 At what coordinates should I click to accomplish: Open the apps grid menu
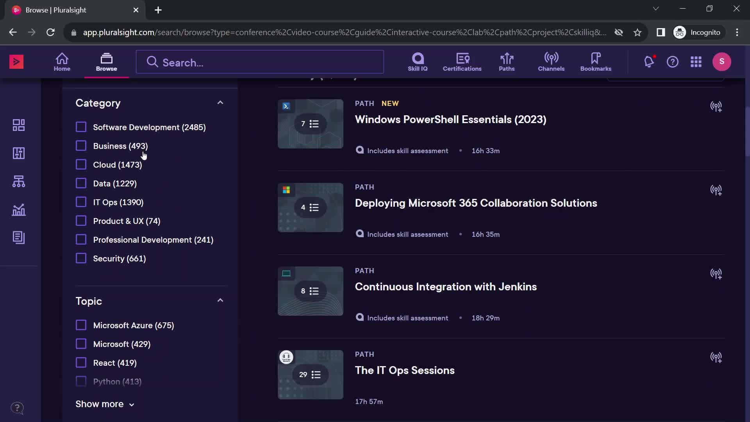pyautogui.click(x=696, y=62)
